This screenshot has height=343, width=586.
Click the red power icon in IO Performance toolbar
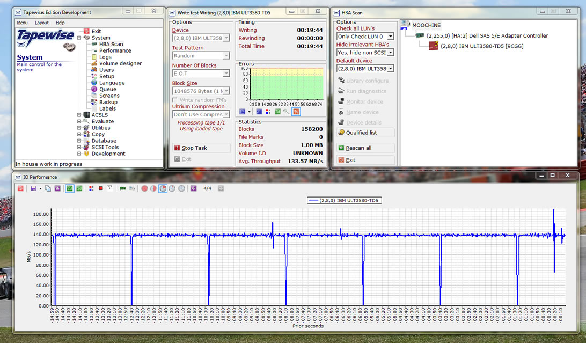(x=21, y=188)
